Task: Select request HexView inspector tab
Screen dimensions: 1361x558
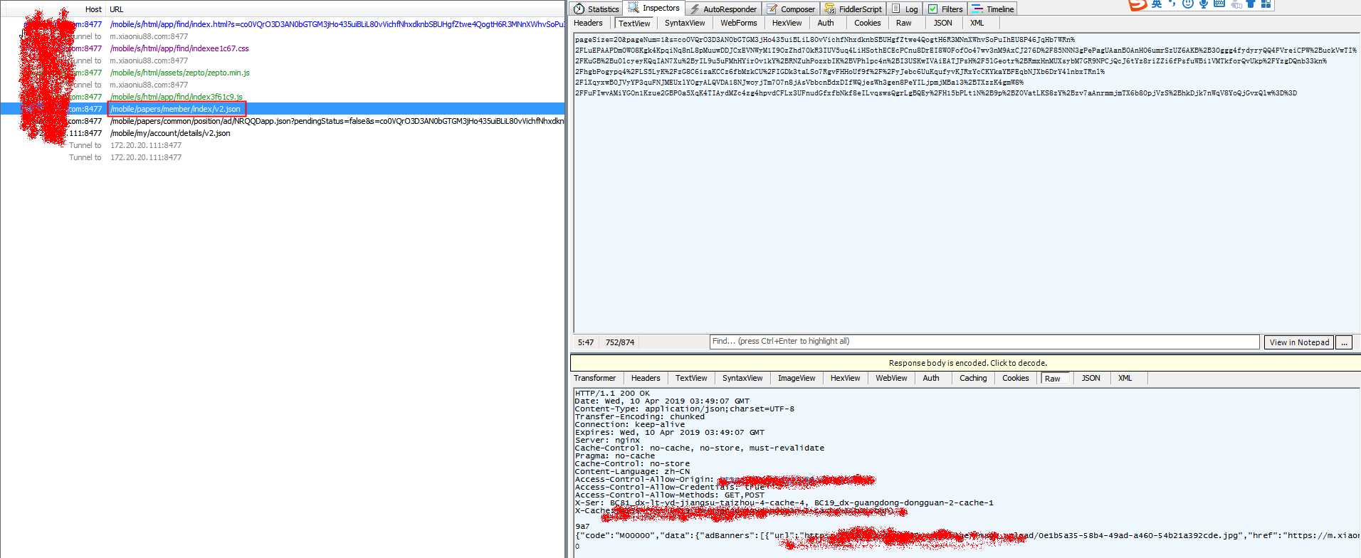Action: click(x=787, y=23)
